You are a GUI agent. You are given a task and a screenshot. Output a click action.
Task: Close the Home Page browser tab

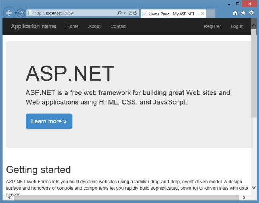[x=202, y=14]
